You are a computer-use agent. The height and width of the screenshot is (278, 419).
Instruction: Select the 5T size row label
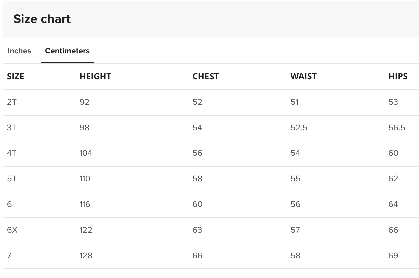point(12,179)
